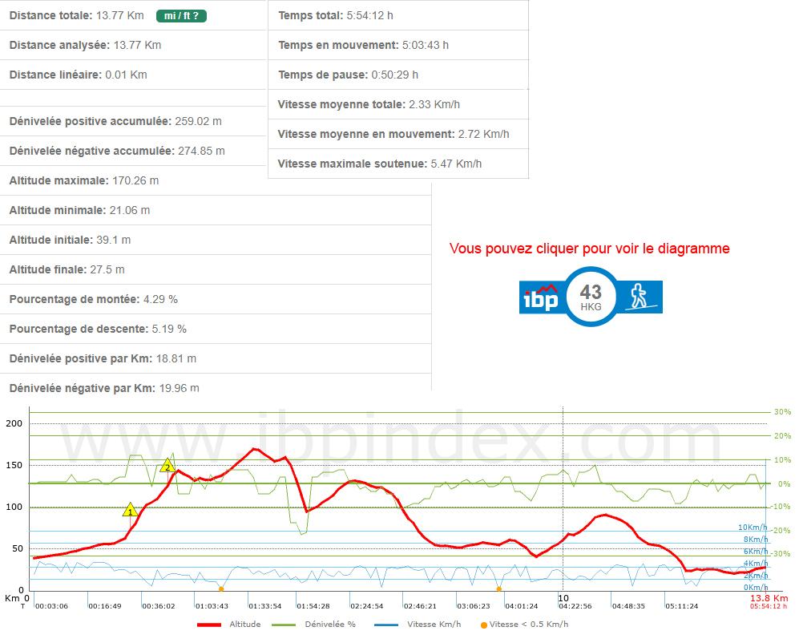The width and height of the screenshot is (803, 643).
Task: Click the yellow triangle marker numbered 1
Action: coord(130,510)
